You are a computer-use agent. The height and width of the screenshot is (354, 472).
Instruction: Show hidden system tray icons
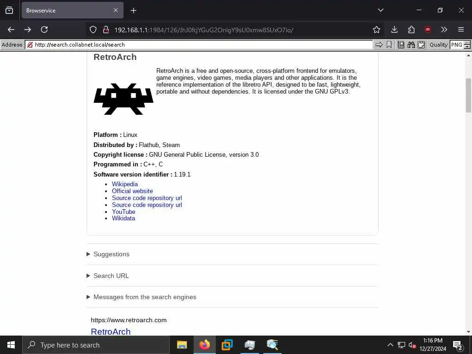390,345
